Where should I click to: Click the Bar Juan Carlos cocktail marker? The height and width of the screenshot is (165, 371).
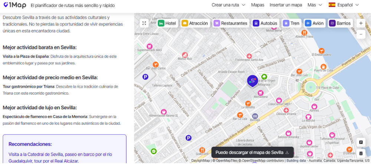coord(155,64)
